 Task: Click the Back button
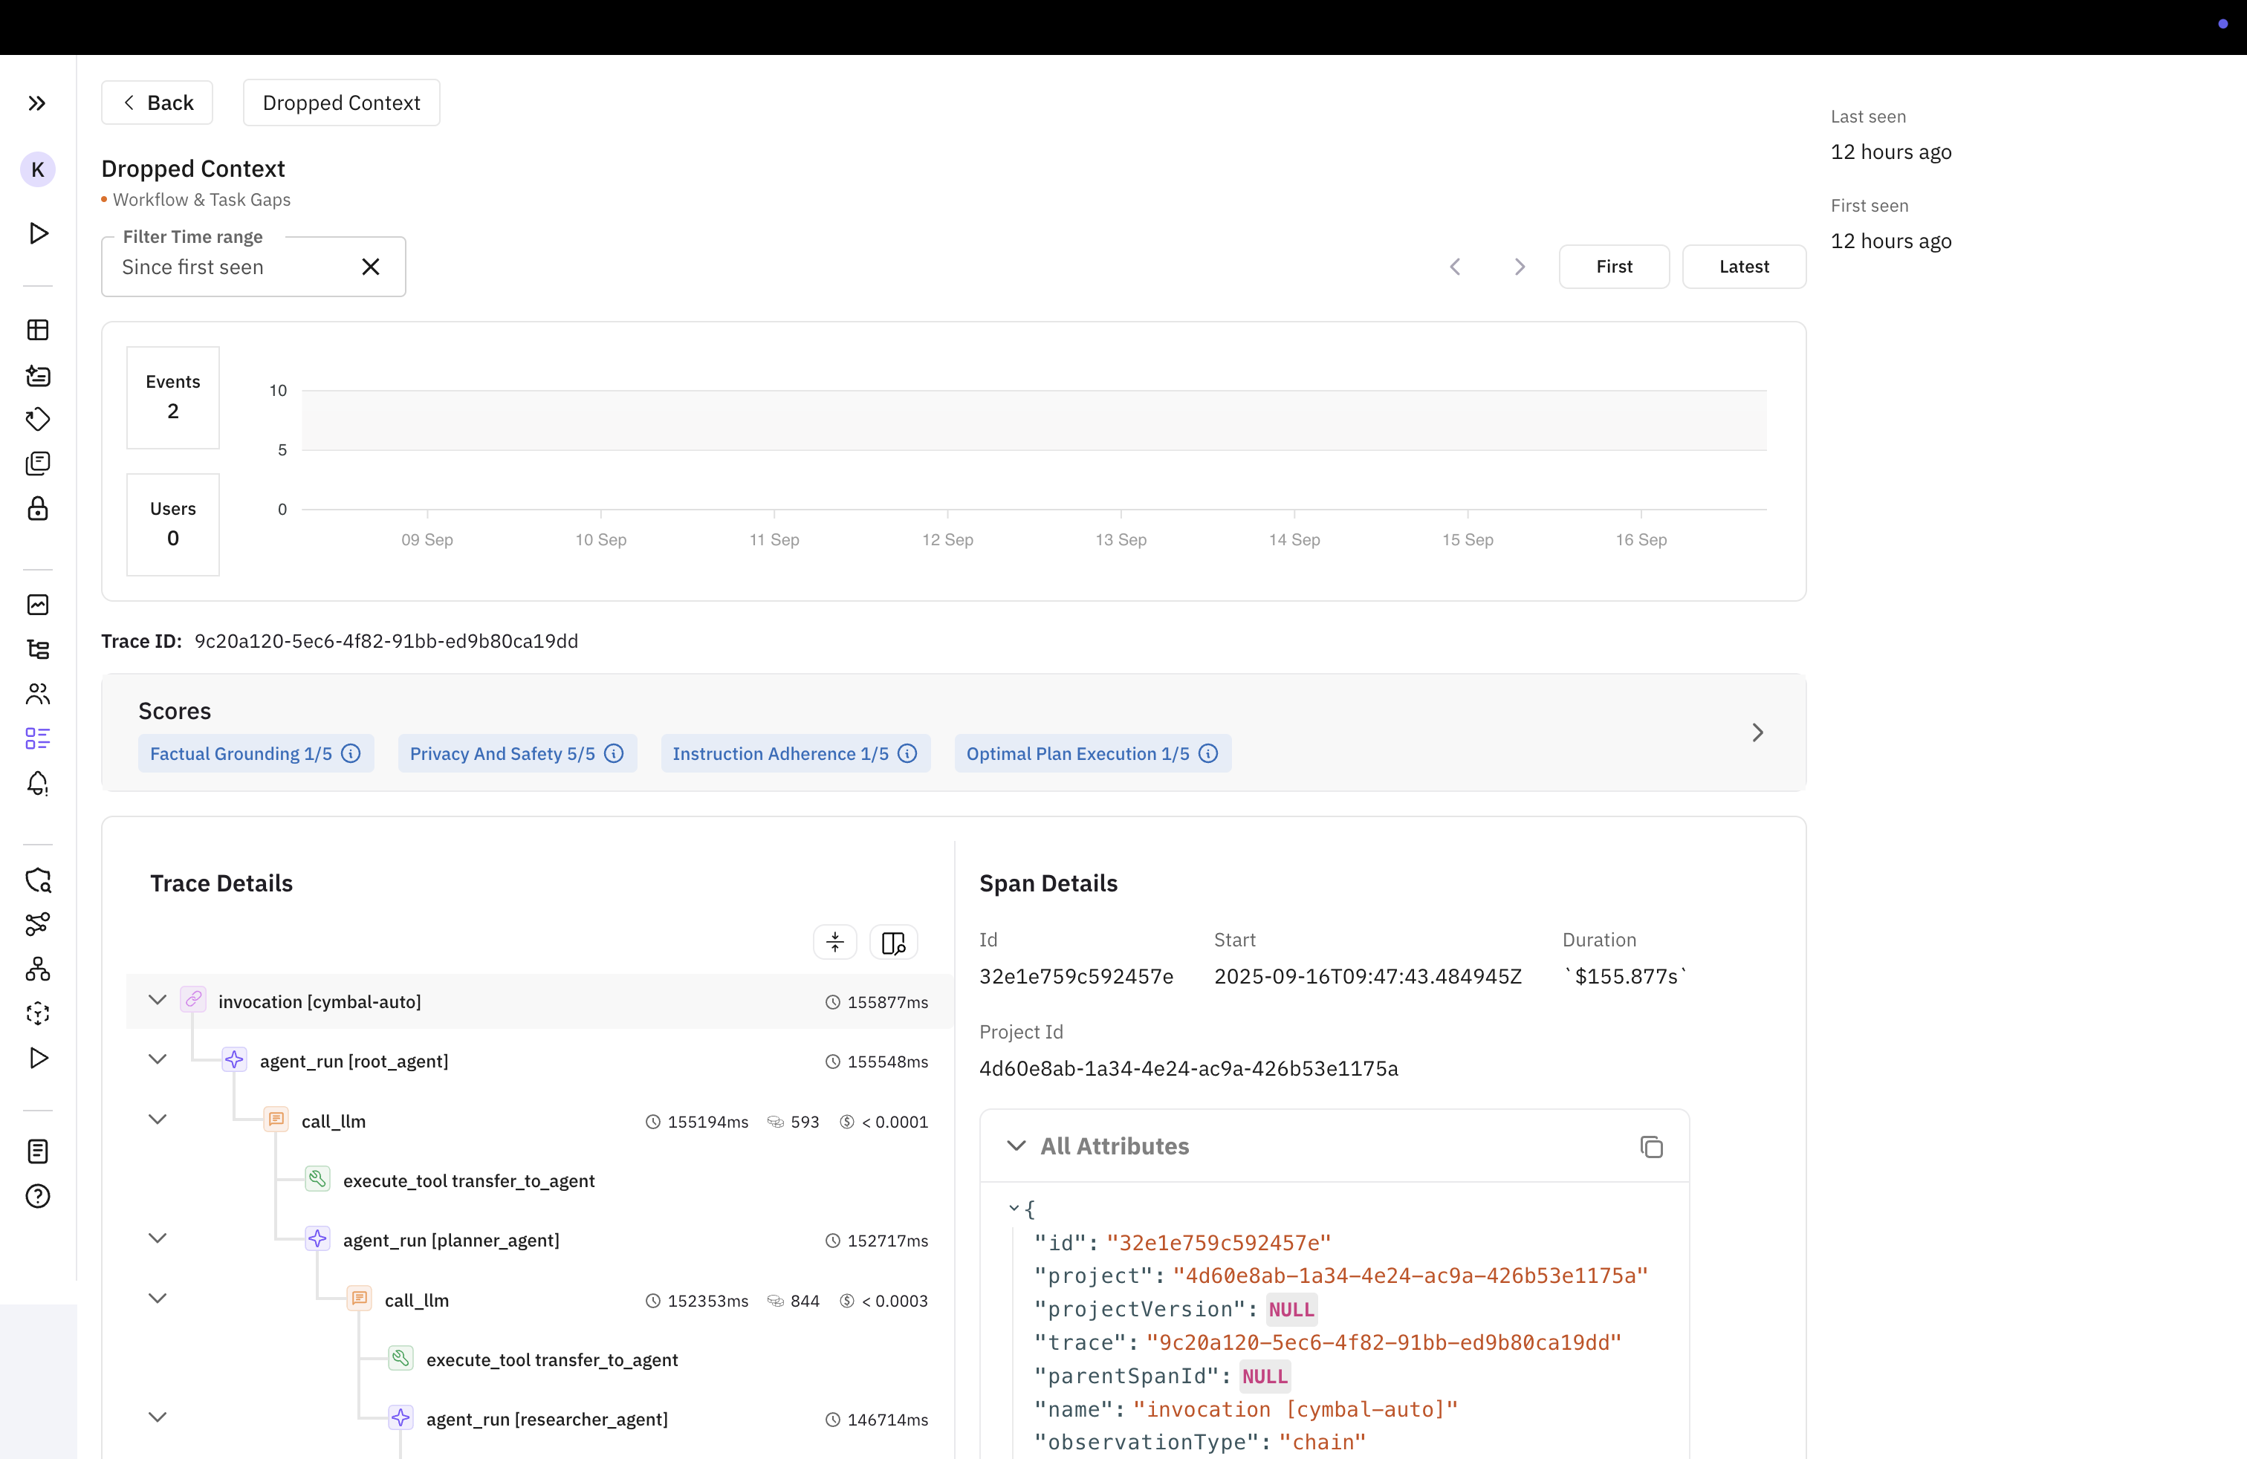click(x=157, y=103)
